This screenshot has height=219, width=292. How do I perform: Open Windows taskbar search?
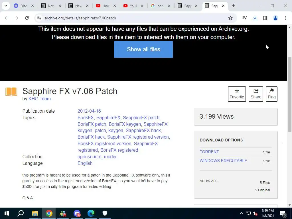point(21,213)
